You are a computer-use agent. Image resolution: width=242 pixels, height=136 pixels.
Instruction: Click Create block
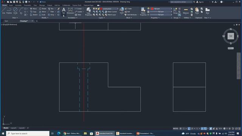[x=128, y=9]
